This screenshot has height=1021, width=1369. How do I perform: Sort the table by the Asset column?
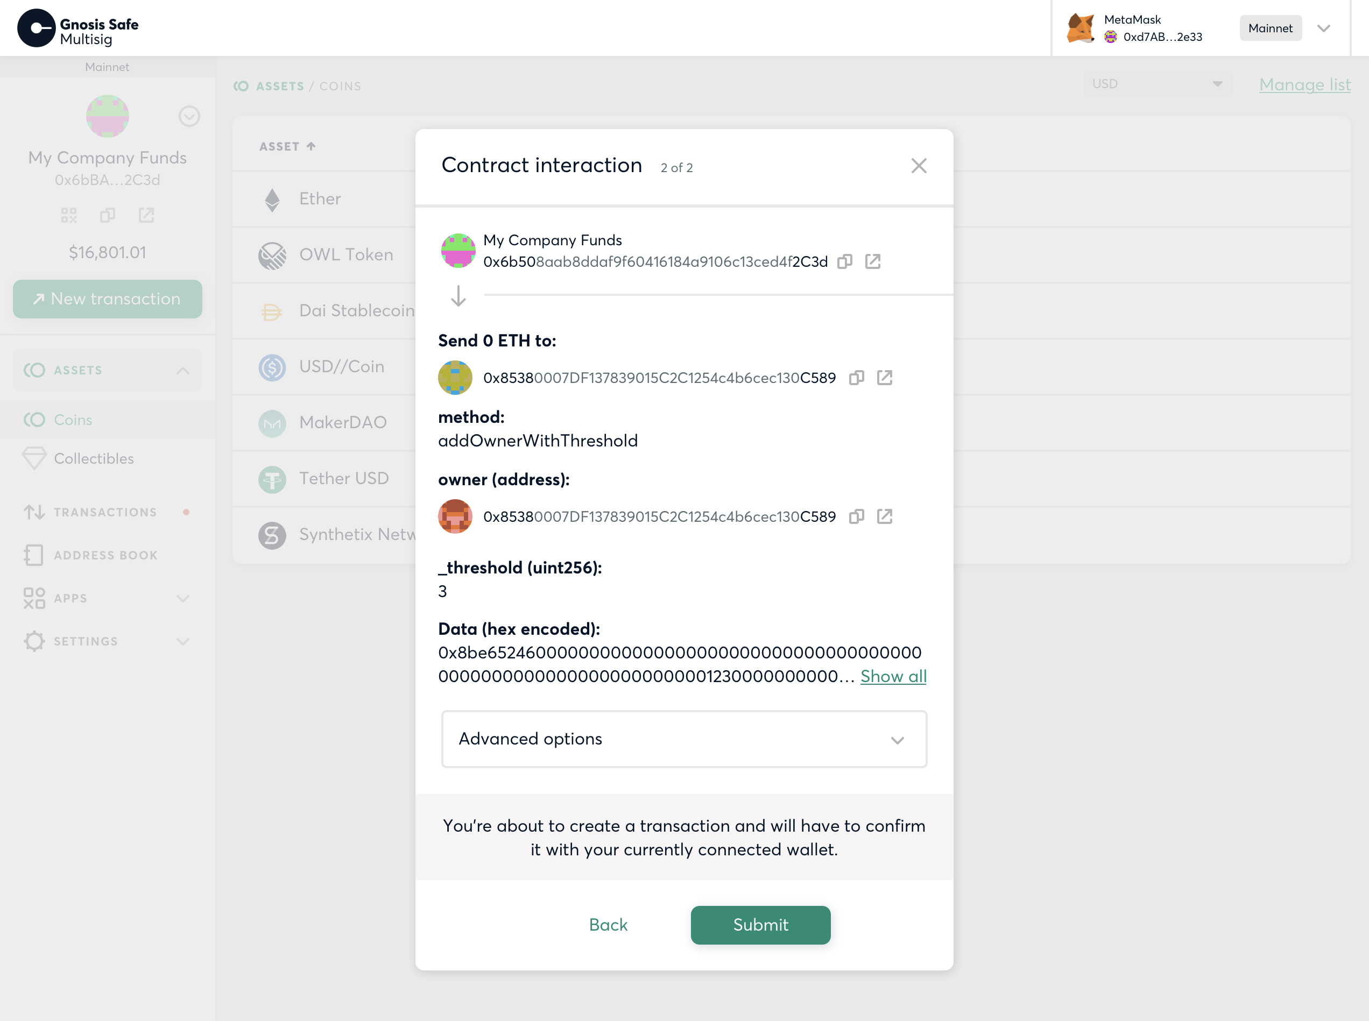tap(287, 146)
